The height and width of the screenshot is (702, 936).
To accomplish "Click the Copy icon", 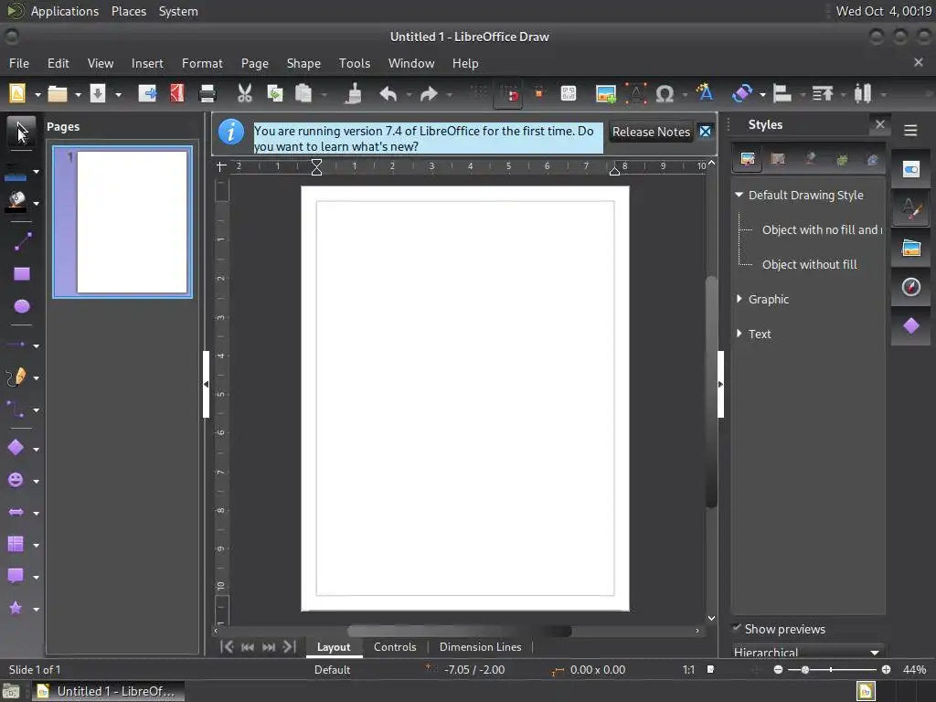I will (x=274, y=94).
